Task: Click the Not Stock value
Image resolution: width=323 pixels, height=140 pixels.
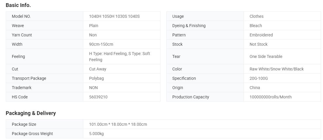Action: [x=258, y=44]
